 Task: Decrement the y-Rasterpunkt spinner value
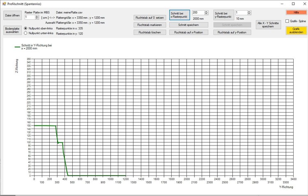pyautogui.click(x=249, y=14)
